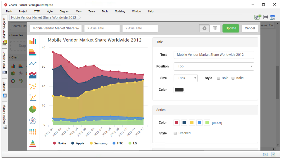This screenshot has height=160, width=282.
Task: Open the title Position dropdown
Action: point(214,67)
